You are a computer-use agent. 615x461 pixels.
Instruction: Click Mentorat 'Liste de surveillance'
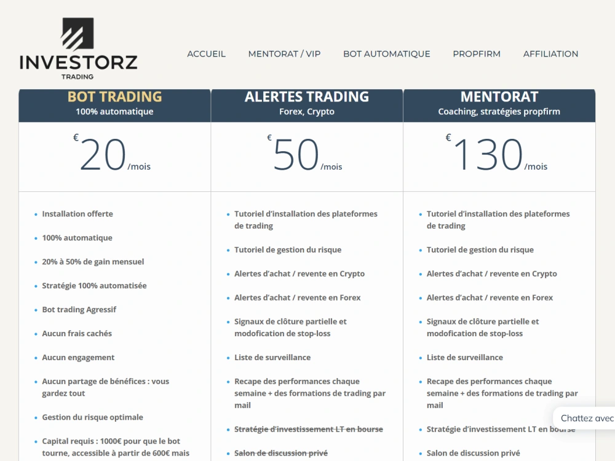click(465, 358)
